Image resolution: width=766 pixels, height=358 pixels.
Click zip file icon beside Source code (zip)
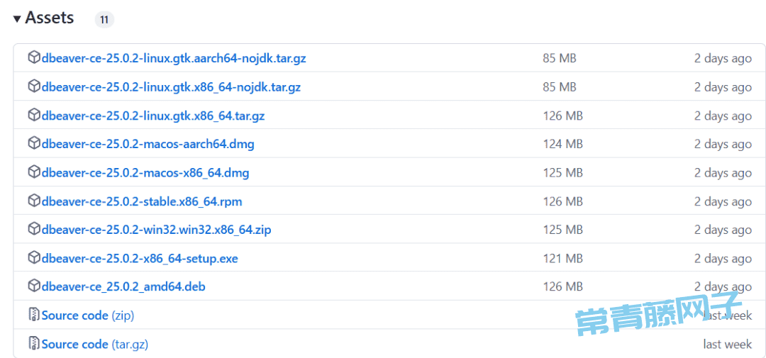[34, 315]
